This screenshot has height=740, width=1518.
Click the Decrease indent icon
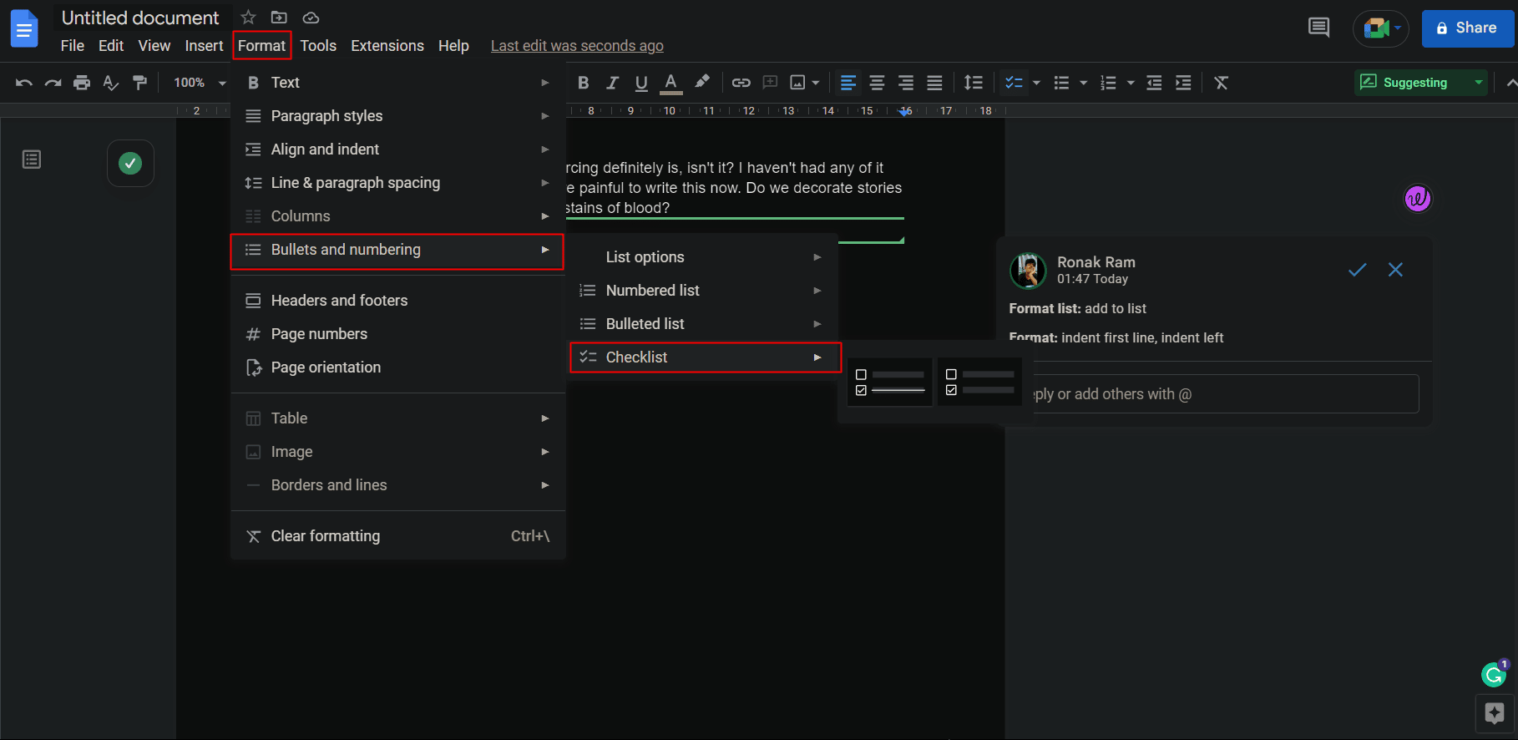[x=1154, y=83]
